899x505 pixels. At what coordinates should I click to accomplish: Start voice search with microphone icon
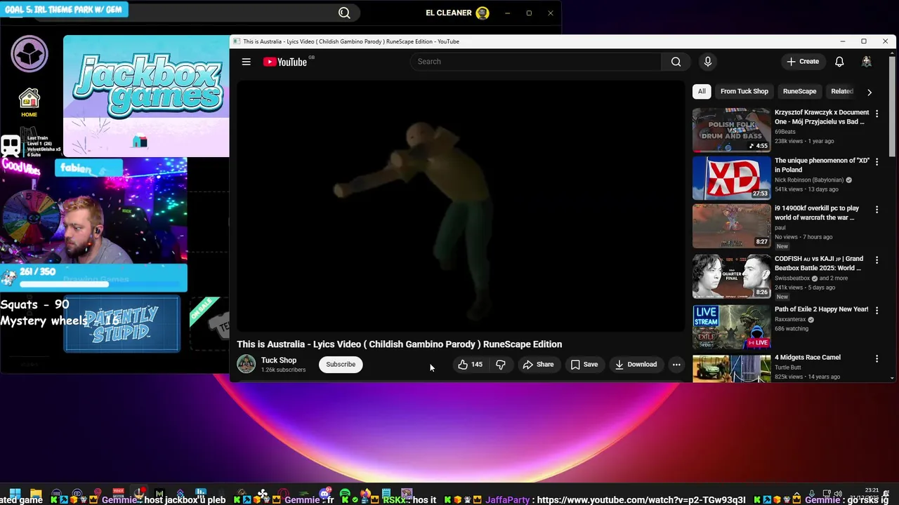707,62
